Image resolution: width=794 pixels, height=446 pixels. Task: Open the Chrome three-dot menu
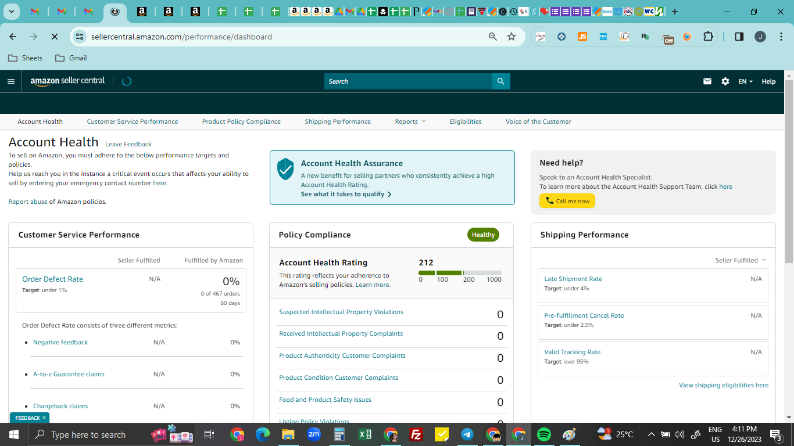pos(780,37)
